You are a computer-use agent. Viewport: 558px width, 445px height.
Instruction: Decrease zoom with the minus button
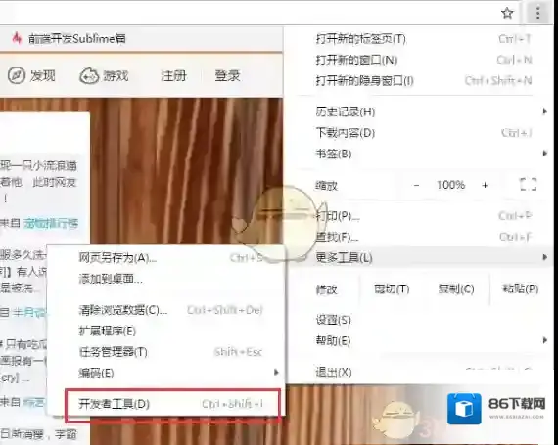(416, 185)
